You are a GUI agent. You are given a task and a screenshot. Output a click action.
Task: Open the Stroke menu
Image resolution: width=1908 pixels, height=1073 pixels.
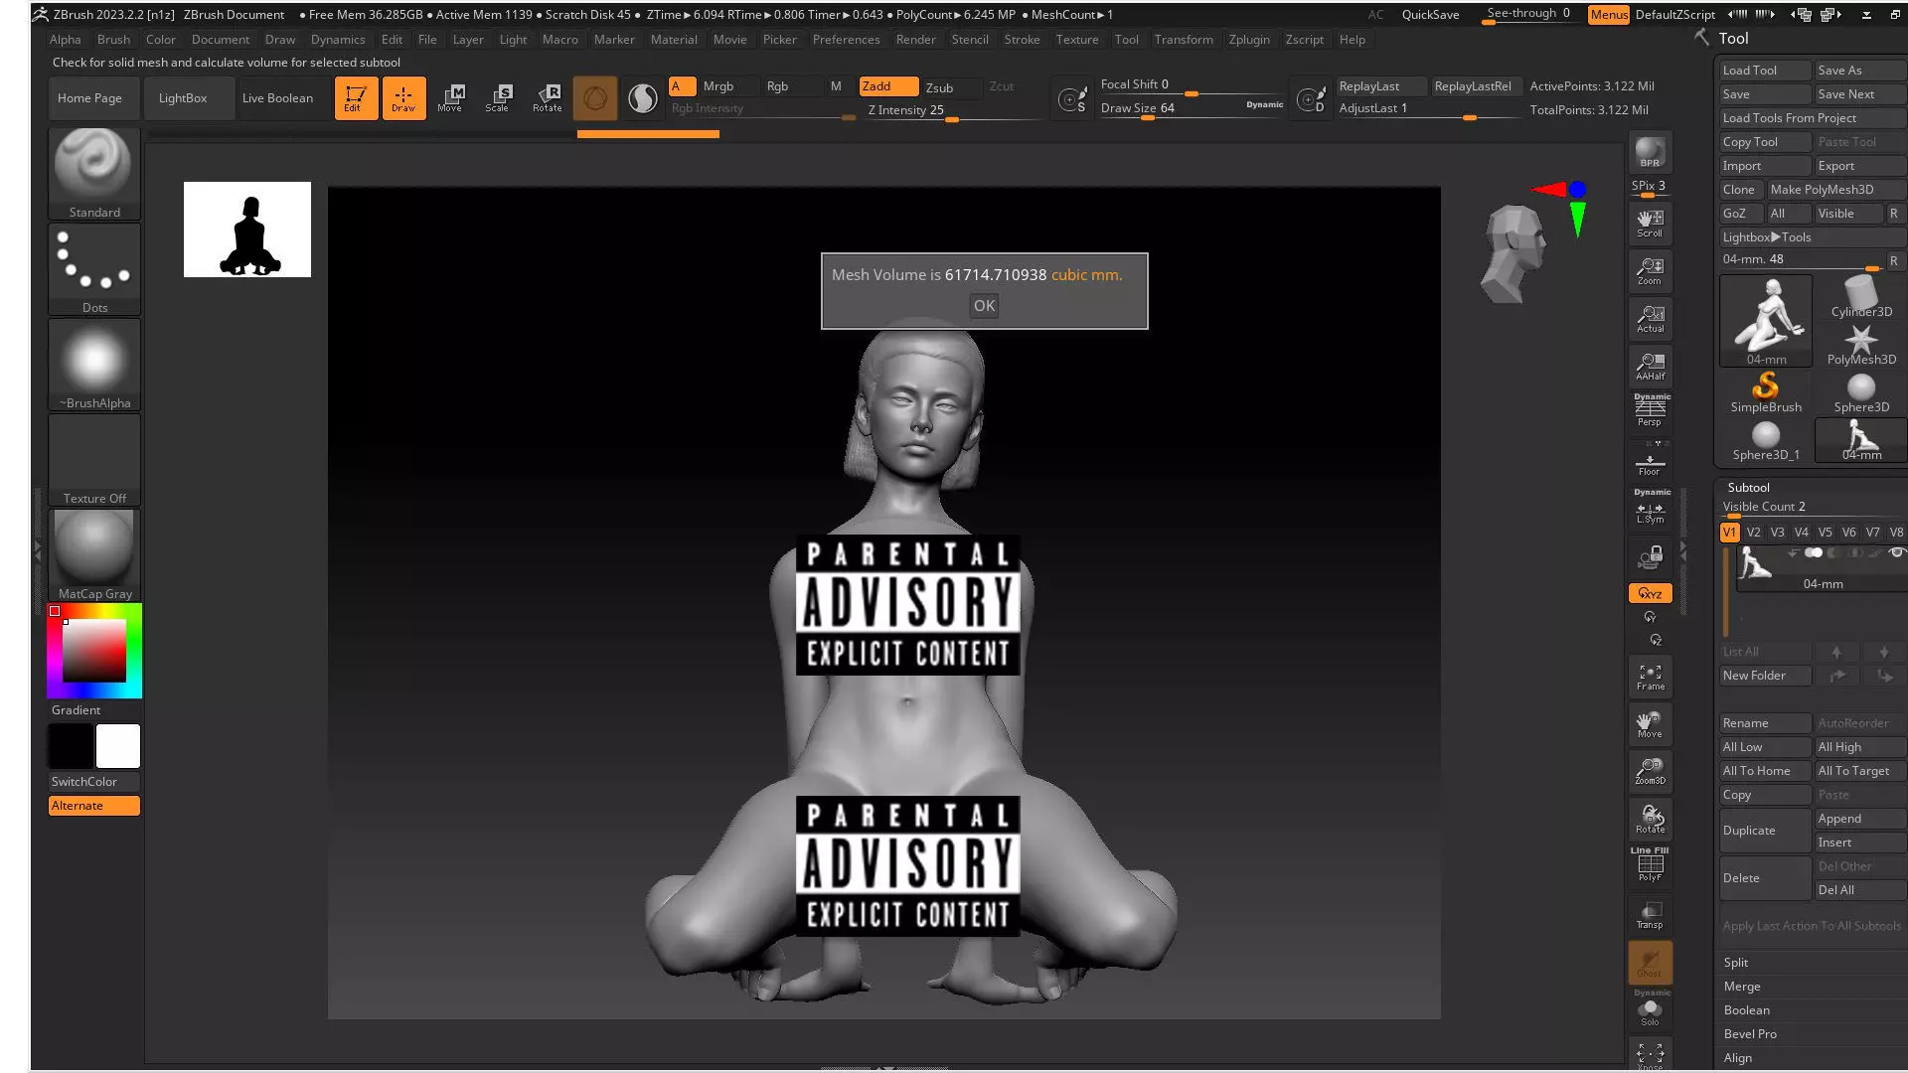tap(1022, 40)
